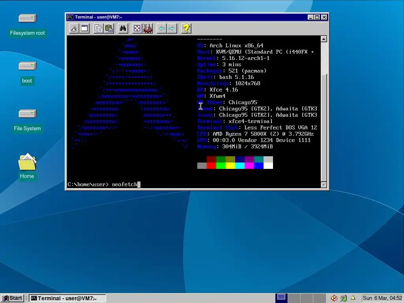This screenshot has width=404, height=303.
Task: Click the Terminal - user@VM7 taskbar button
Action: pos(67,298)
